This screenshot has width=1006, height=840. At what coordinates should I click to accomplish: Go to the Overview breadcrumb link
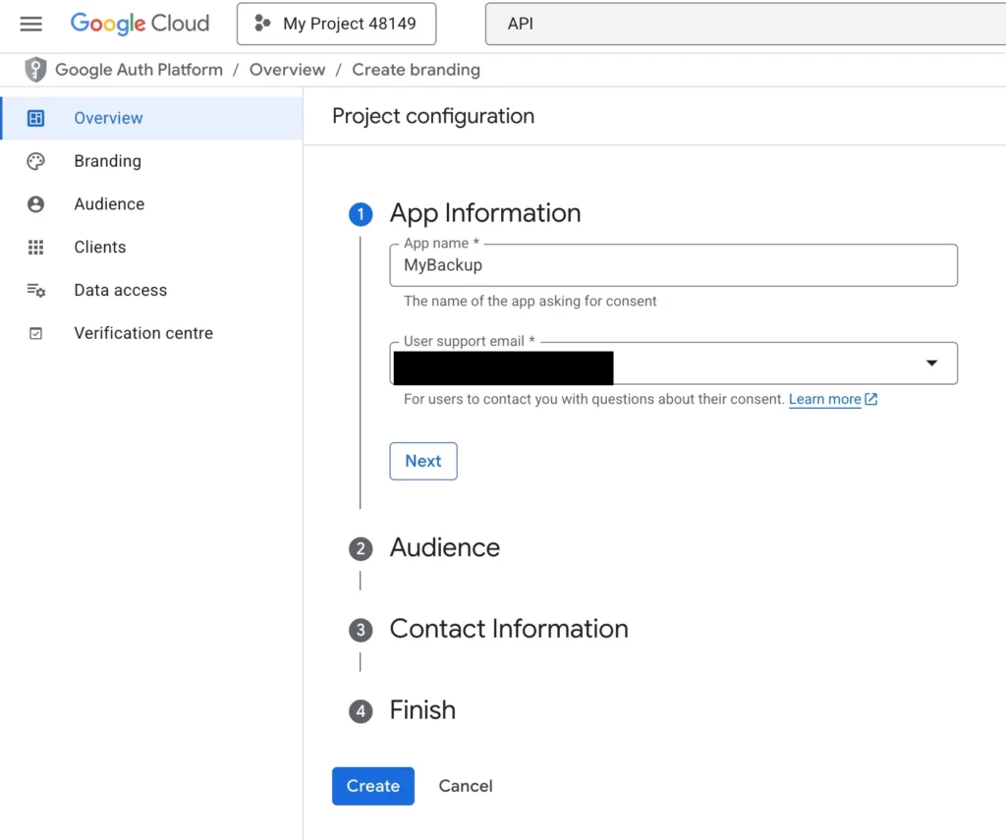288,70
